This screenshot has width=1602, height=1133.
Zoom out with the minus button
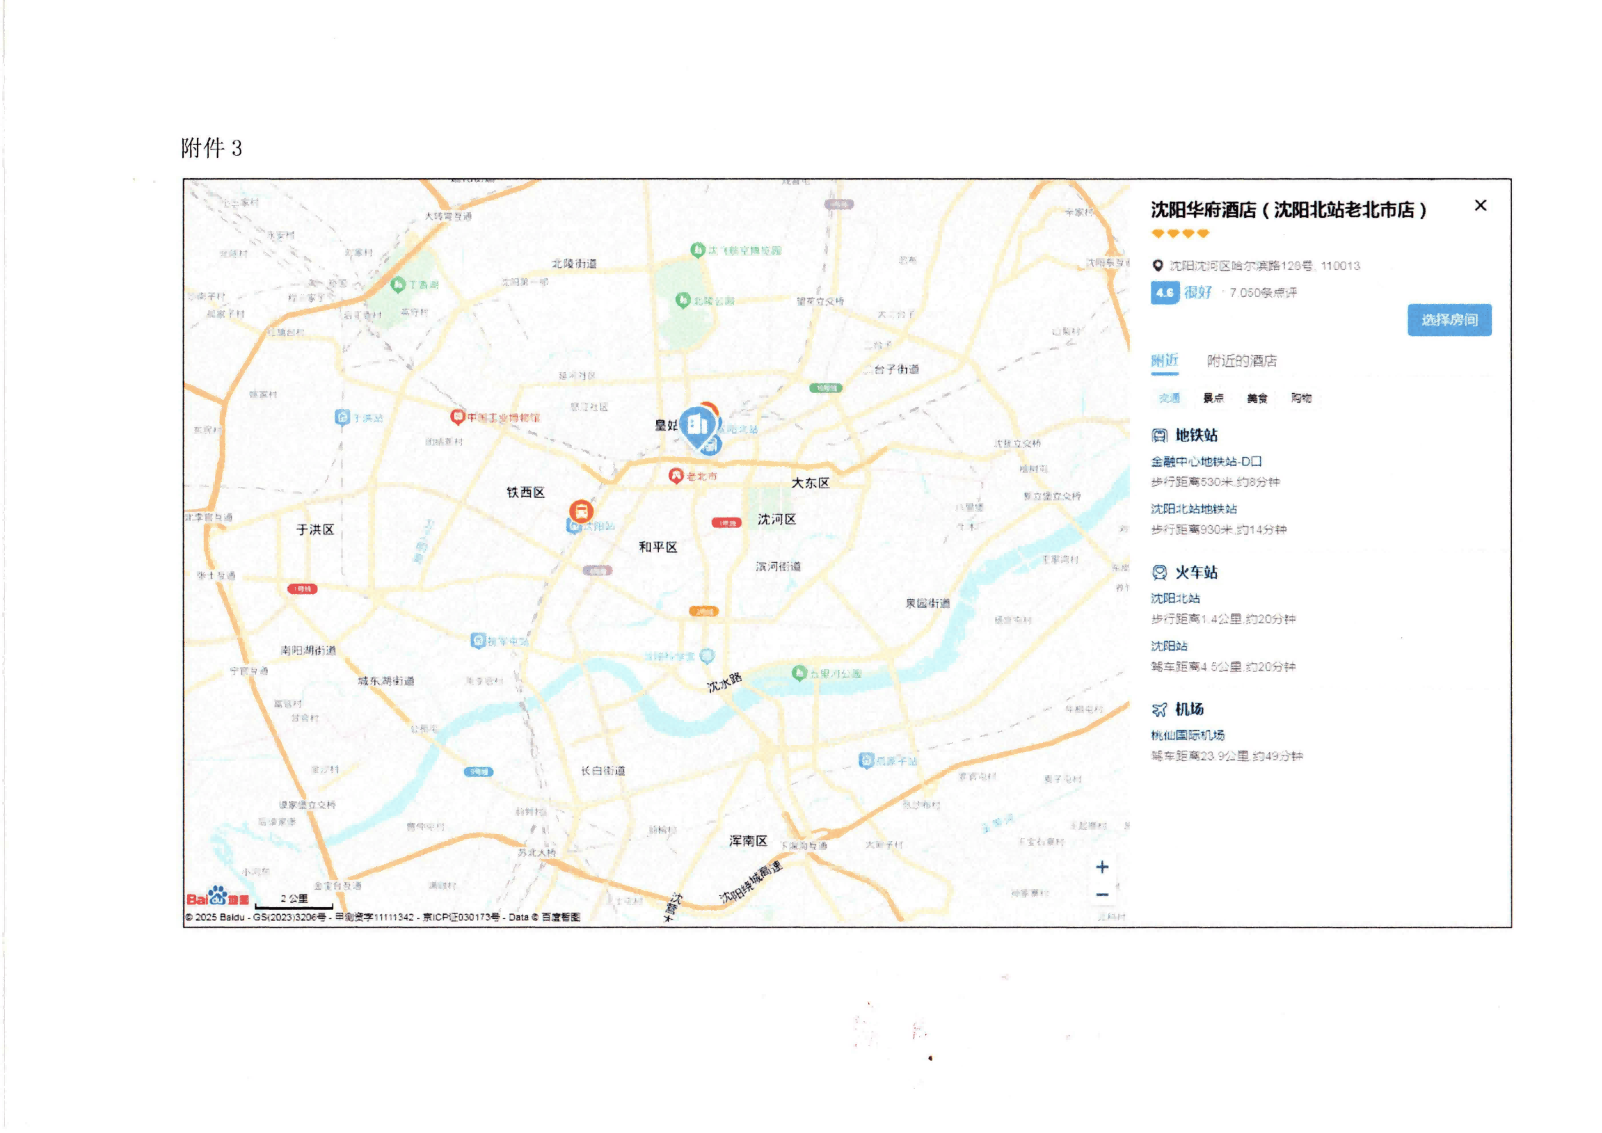(1102, 894)
